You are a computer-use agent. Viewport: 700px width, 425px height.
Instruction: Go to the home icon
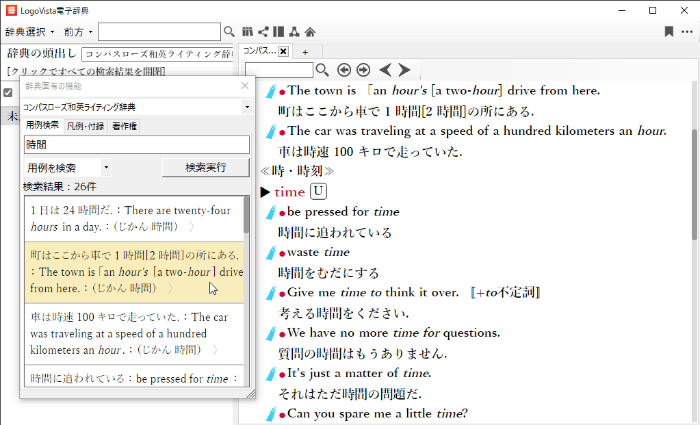tap(310, 31)
